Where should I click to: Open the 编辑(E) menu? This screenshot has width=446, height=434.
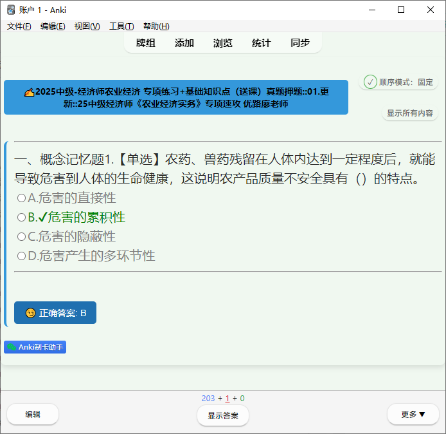pyautogui.click(x=53, y=26)
